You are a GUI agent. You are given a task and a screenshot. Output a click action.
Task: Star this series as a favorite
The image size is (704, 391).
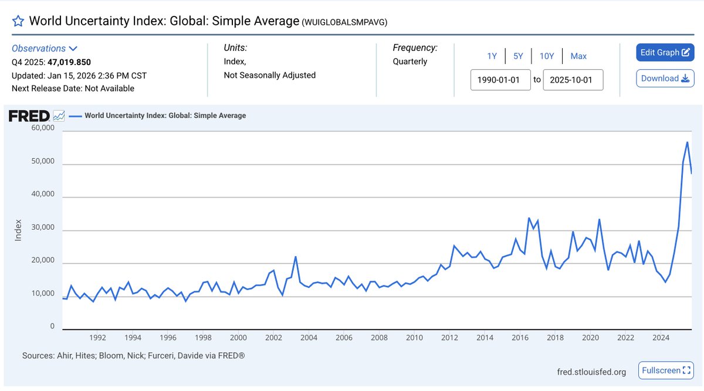point(18,21)
